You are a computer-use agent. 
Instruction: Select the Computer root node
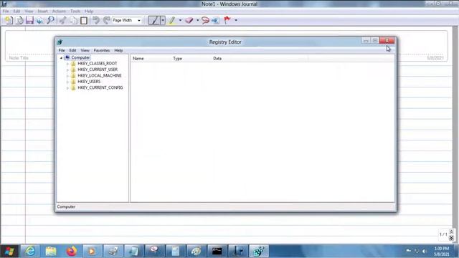tap(80, 57)
